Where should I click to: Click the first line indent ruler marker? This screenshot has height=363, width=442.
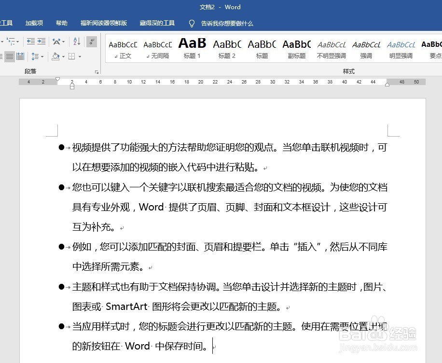(x=57, y=79)
